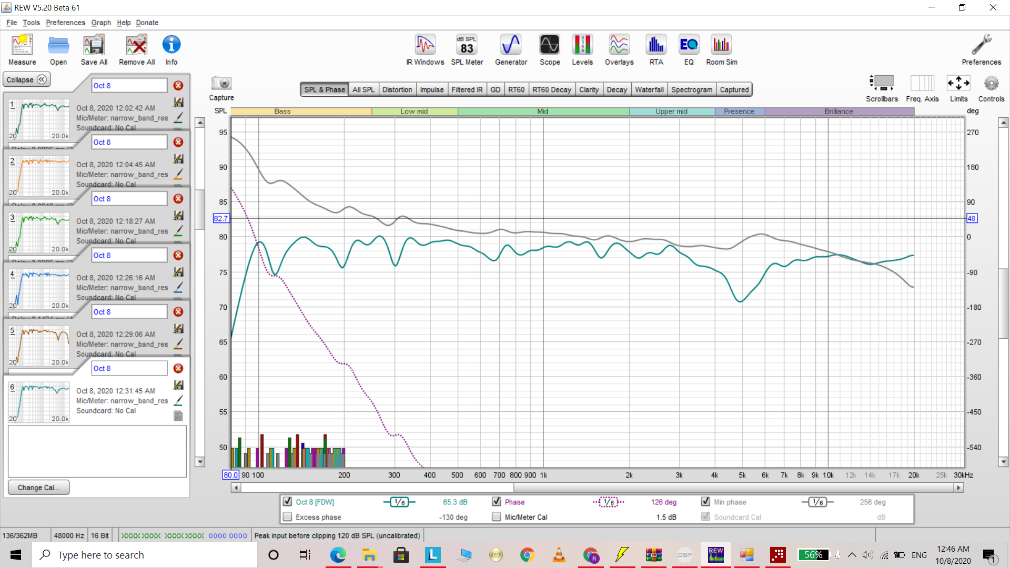
Task: Click the 80.0 frequency axis start box
Action: point(230,474)
